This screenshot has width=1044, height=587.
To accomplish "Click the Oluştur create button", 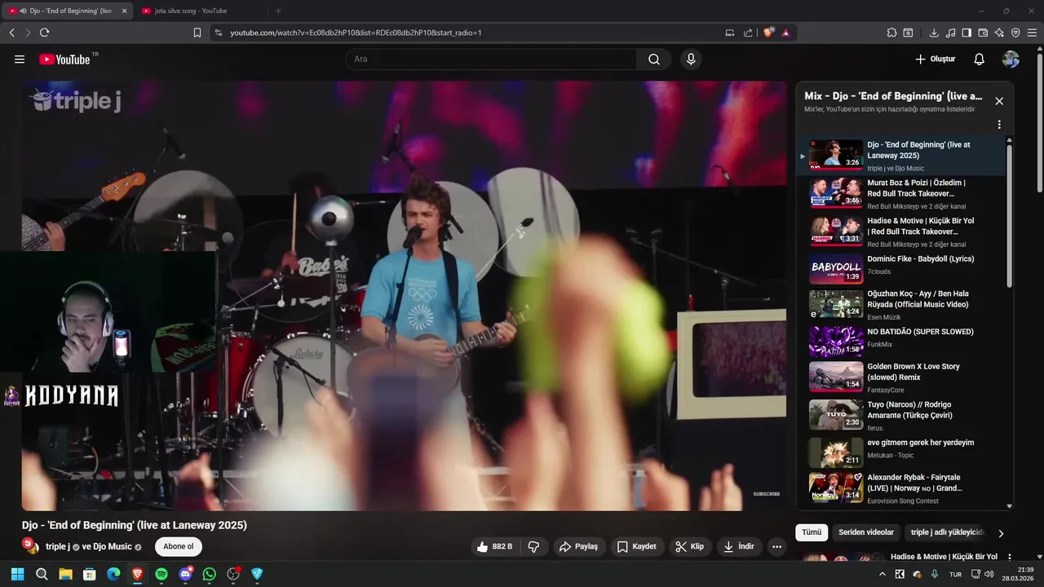I will tap(935, 60).
